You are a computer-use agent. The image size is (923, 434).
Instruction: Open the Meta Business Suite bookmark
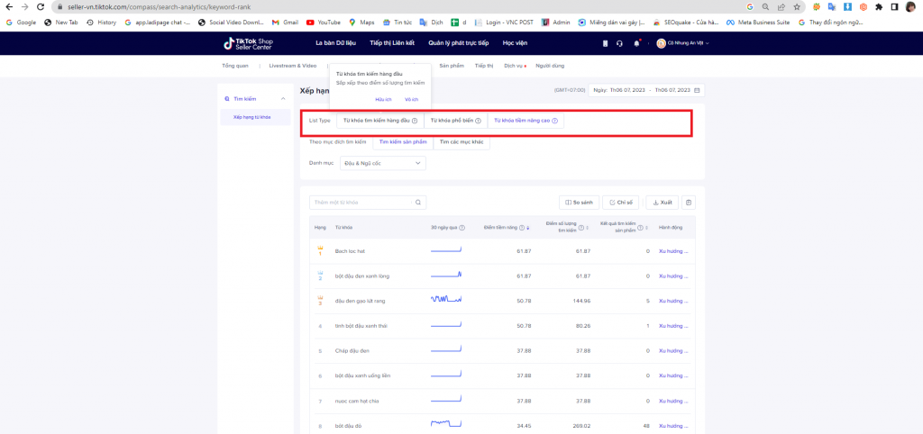(x=757, y=23)
